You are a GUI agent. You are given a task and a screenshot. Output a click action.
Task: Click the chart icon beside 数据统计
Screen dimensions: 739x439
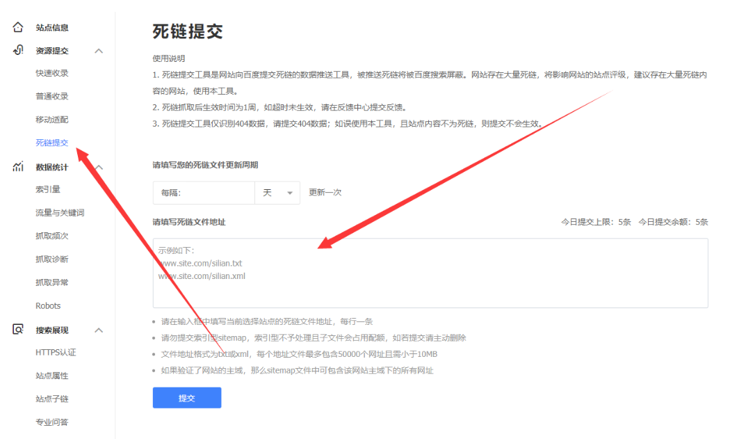click(17, 166)
